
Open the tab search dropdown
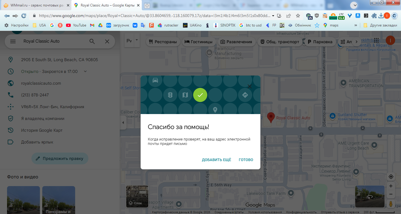coord(355,5)
